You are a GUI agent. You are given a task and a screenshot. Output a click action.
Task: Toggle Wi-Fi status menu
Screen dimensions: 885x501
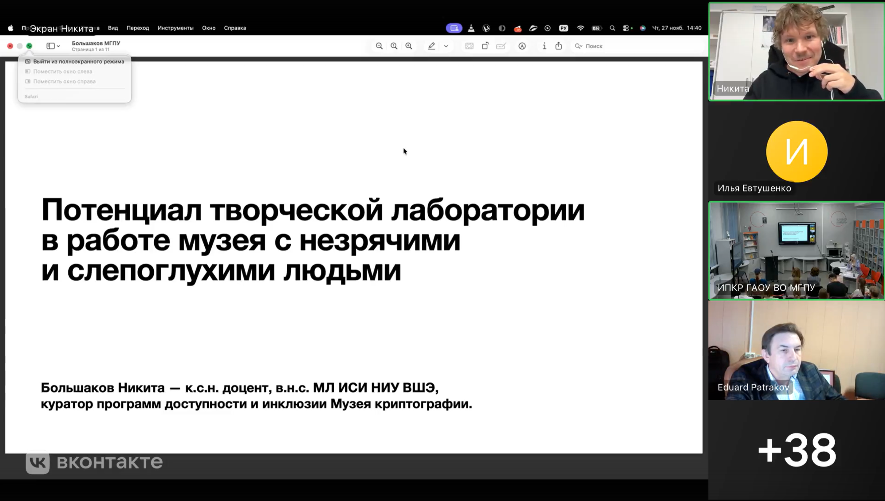click(x=580, y=28)
